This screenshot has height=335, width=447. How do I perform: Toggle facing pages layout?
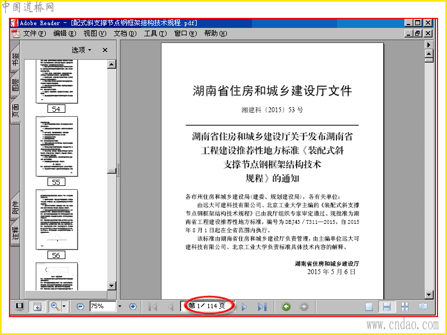[423, 307]
